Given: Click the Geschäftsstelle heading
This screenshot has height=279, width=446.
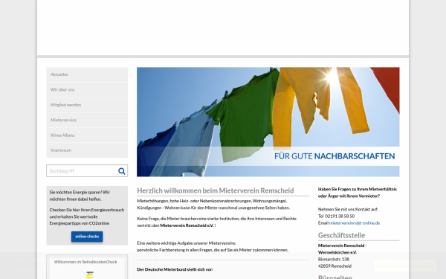Looking at the screenshot, I should [x=341, y=235].
